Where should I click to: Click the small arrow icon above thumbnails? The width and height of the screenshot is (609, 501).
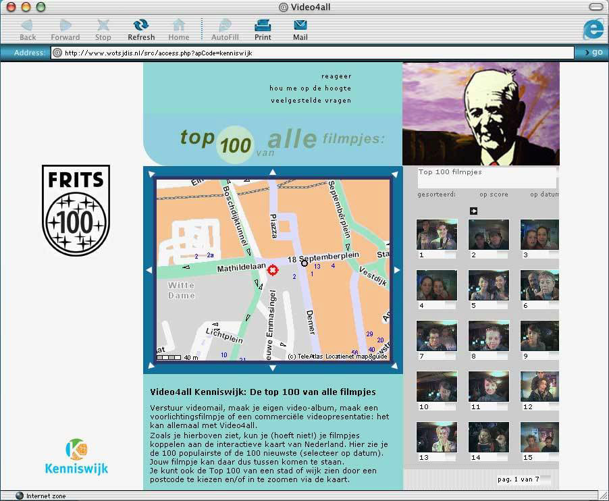[x=473, y=211]
